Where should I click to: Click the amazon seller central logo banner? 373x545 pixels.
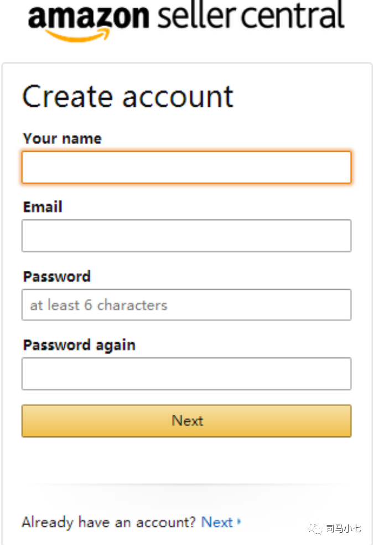(186, 22)
